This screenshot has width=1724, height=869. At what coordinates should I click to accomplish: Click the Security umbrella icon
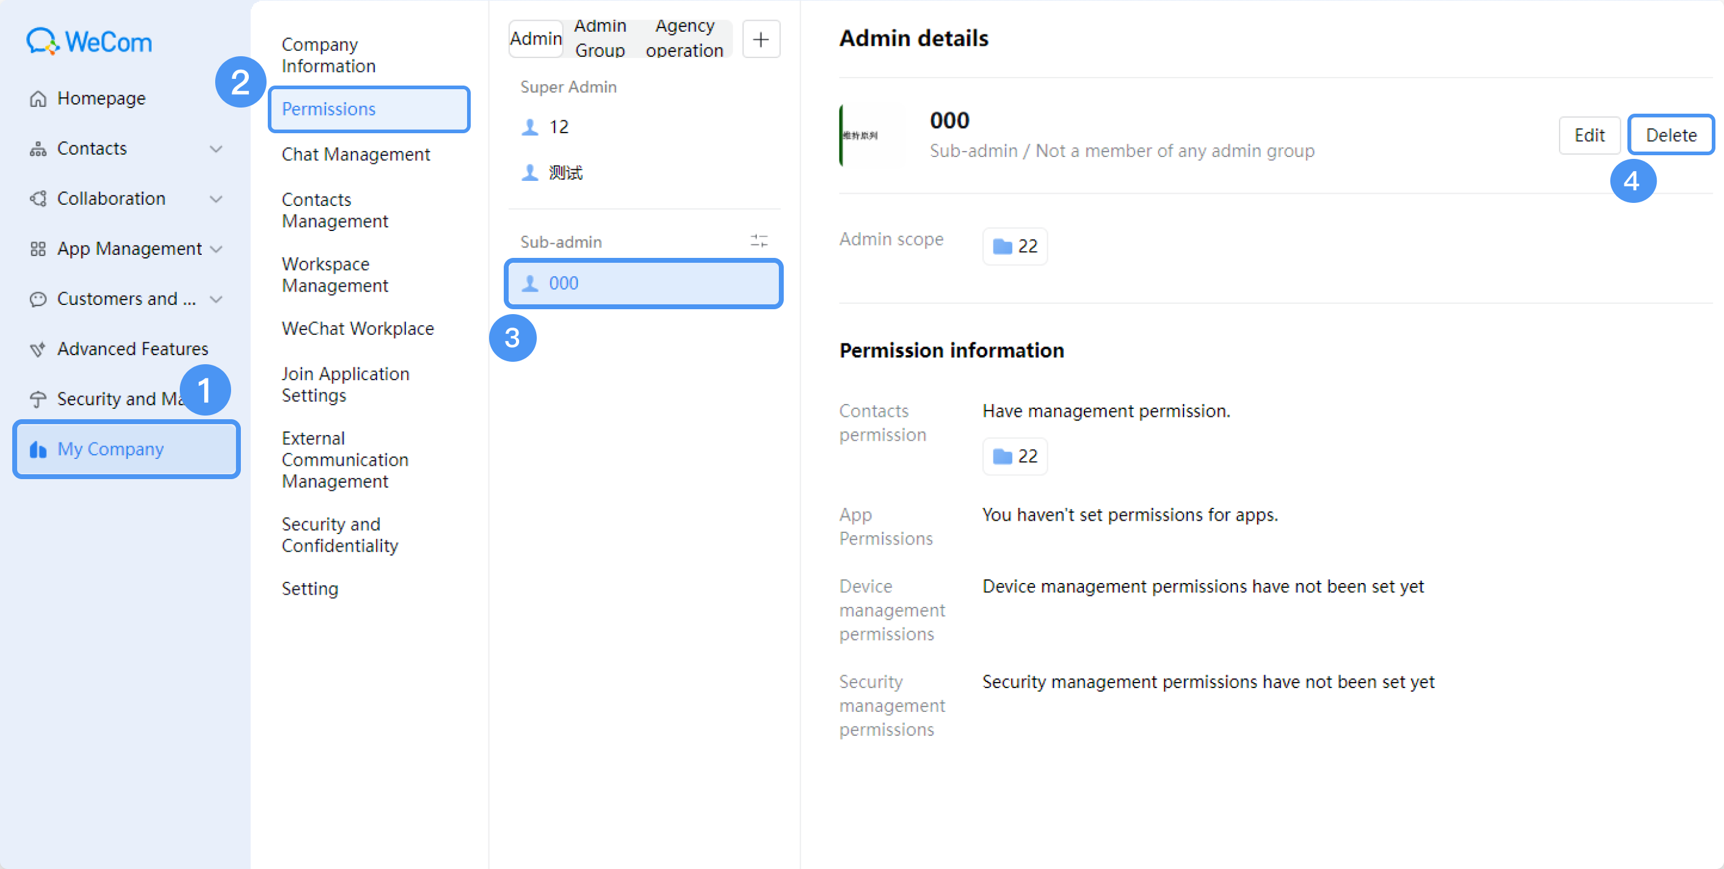click(38, 400)
